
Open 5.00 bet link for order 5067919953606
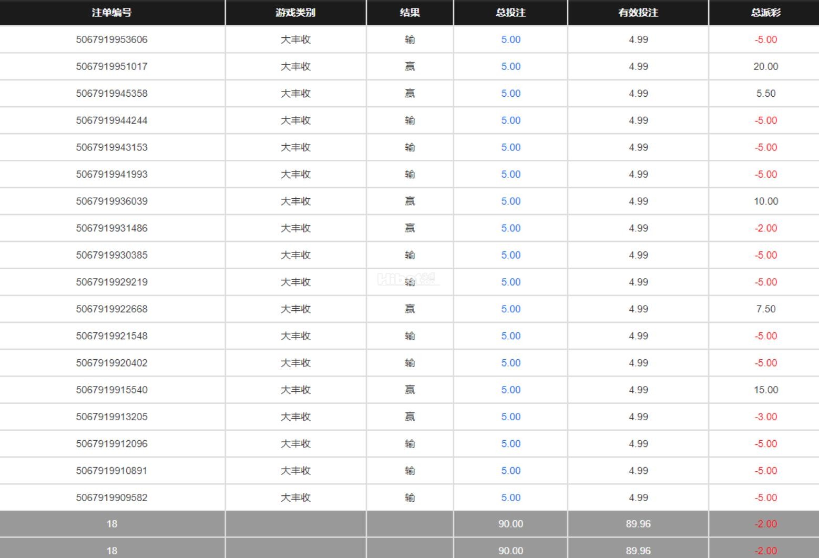pyautogui.click(x=510, y=39)
